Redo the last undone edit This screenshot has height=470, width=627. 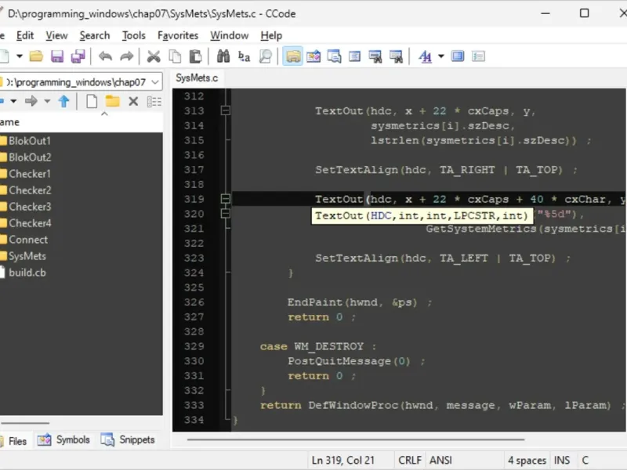126,56
